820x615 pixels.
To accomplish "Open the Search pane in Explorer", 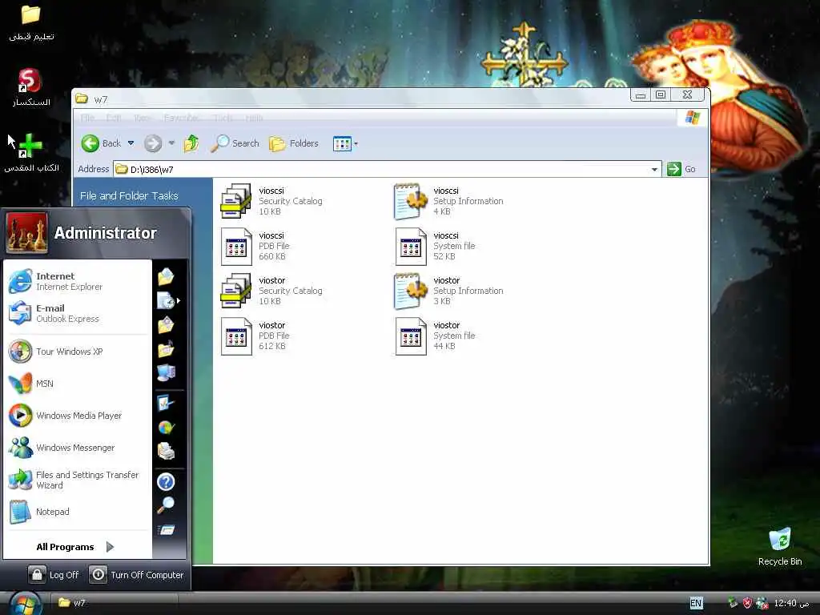I will [235, 143].
